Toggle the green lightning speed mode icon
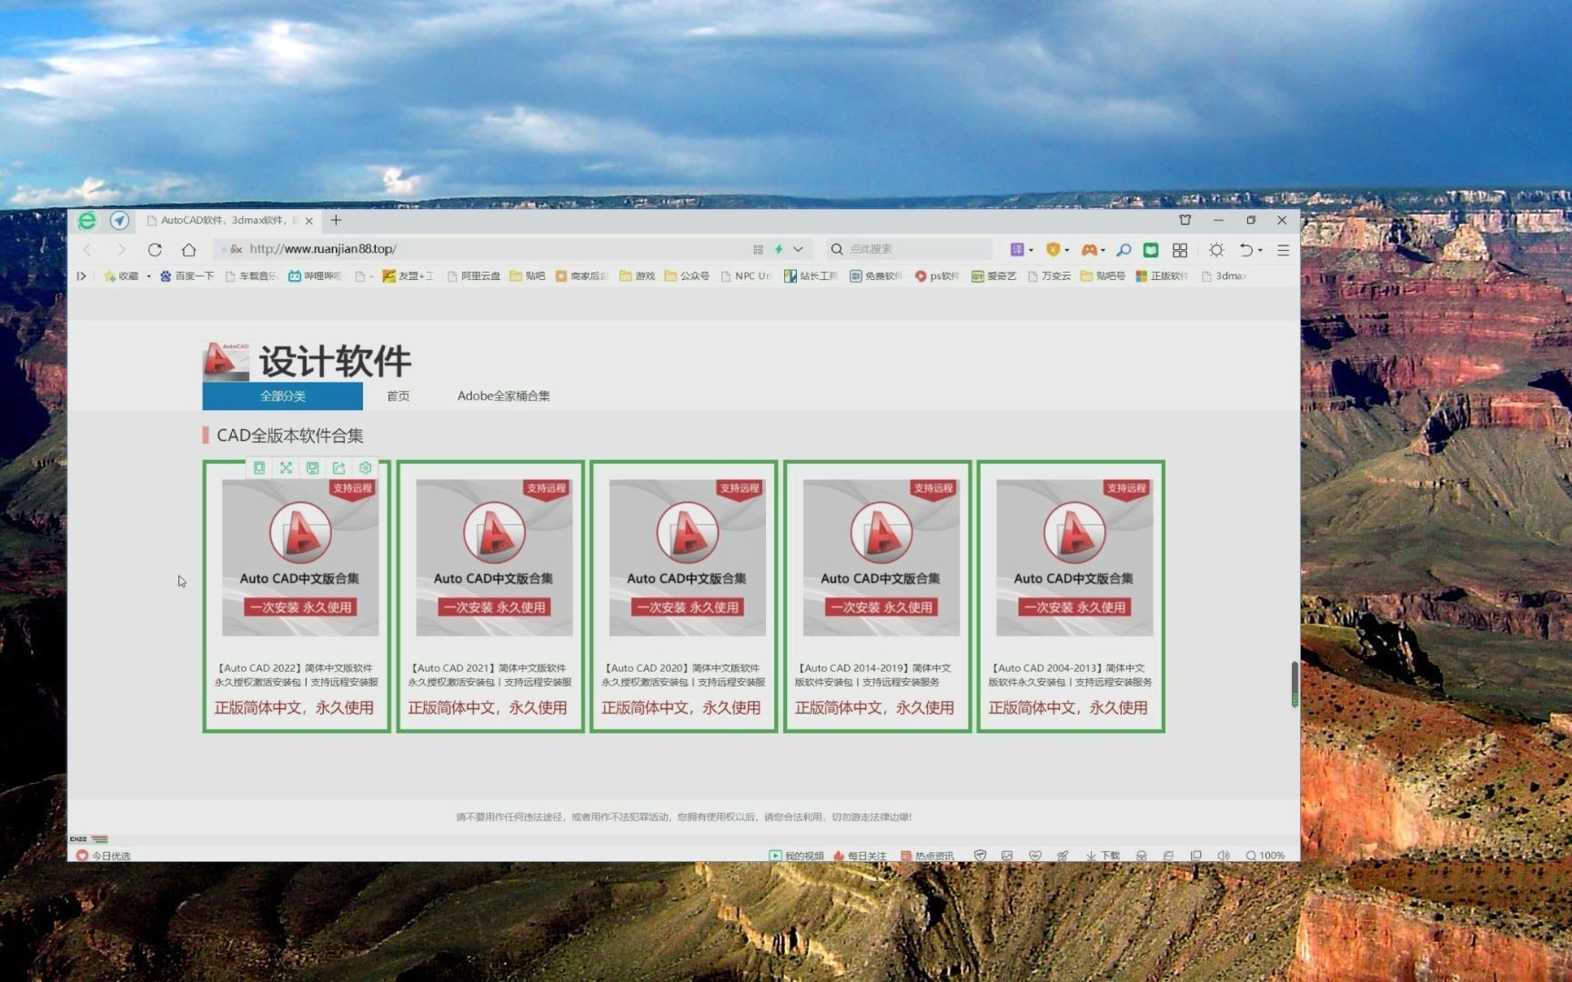The width and height of the screenshot is (1572, 982). [x=779, y=249]
